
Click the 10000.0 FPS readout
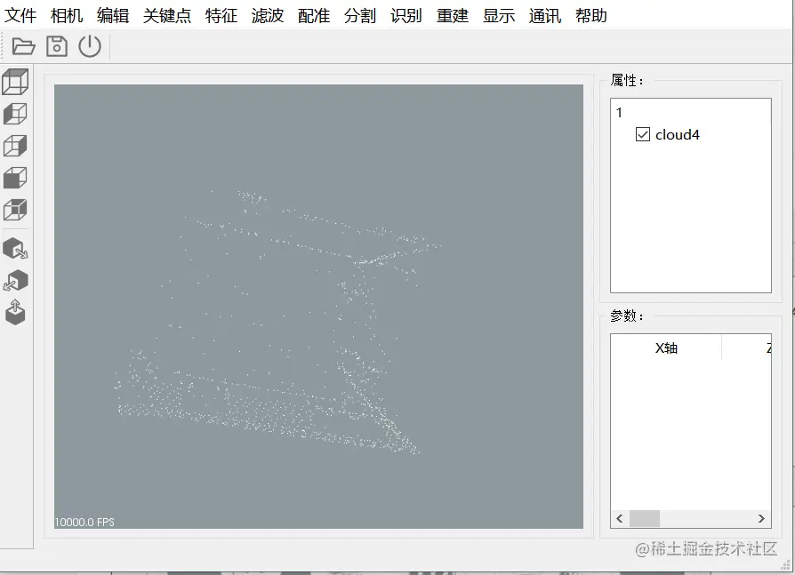click(84, 522)
